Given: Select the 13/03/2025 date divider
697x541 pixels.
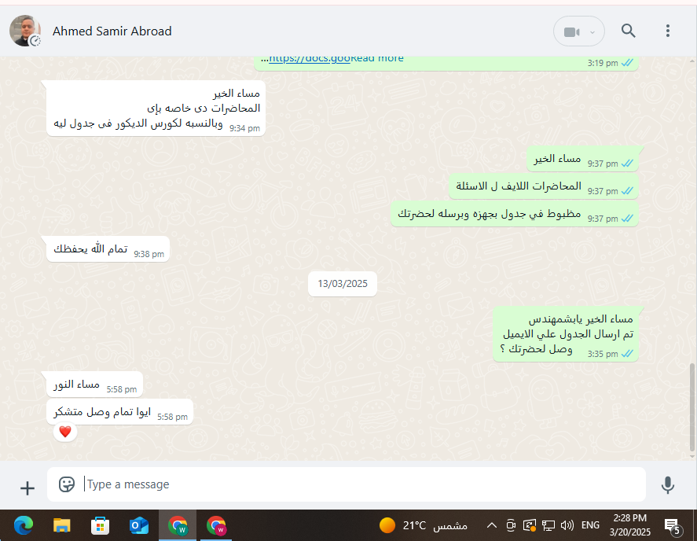Looking at the screenshot, I should pyautogui.click(x=343, y=284).
